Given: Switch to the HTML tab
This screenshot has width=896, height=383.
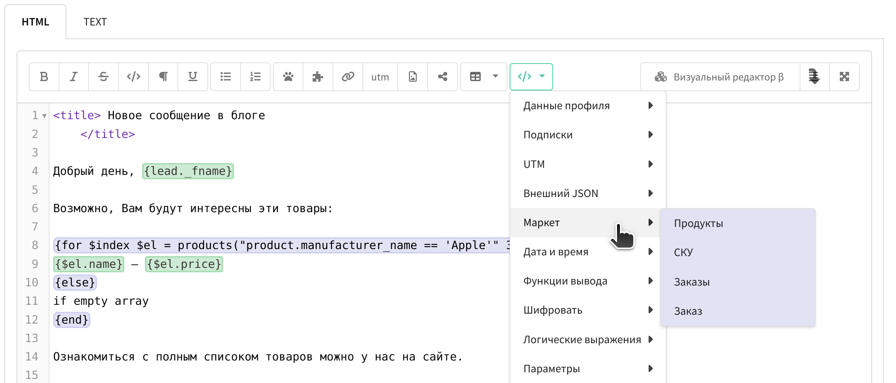Looking at the screenshot, I should tap(35, 22).
